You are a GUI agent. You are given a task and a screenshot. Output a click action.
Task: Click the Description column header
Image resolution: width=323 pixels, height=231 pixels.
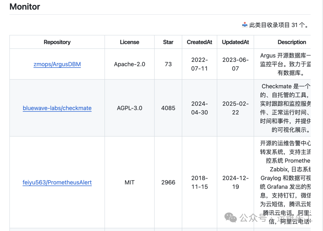tap(292, 42)
